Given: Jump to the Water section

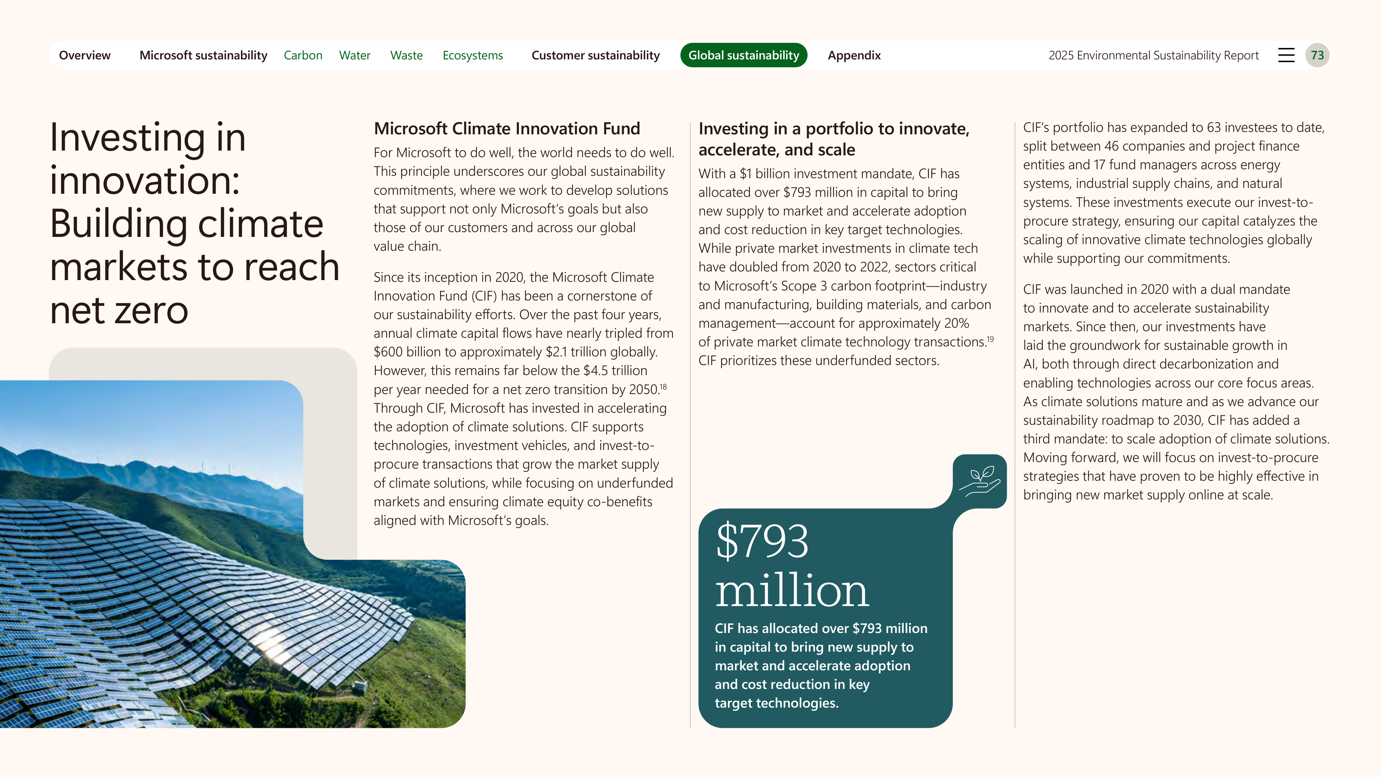Looking at the screenshot, I should (x=354, y=55).
